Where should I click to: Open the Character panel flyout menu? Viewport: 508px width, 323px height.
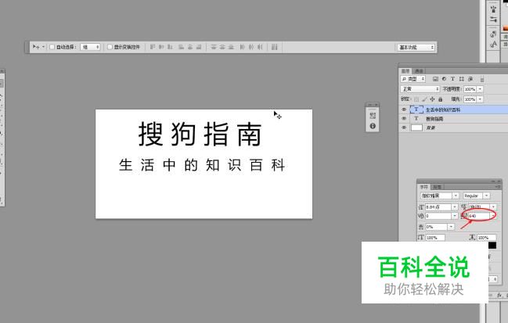click(x=499, y=187)
